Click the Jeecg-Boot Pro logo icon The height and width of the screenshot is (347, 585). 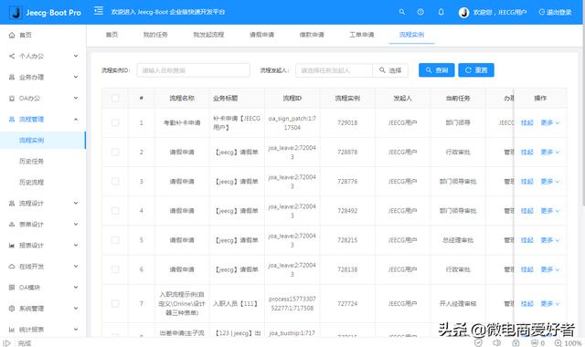[x=16, y=12]
